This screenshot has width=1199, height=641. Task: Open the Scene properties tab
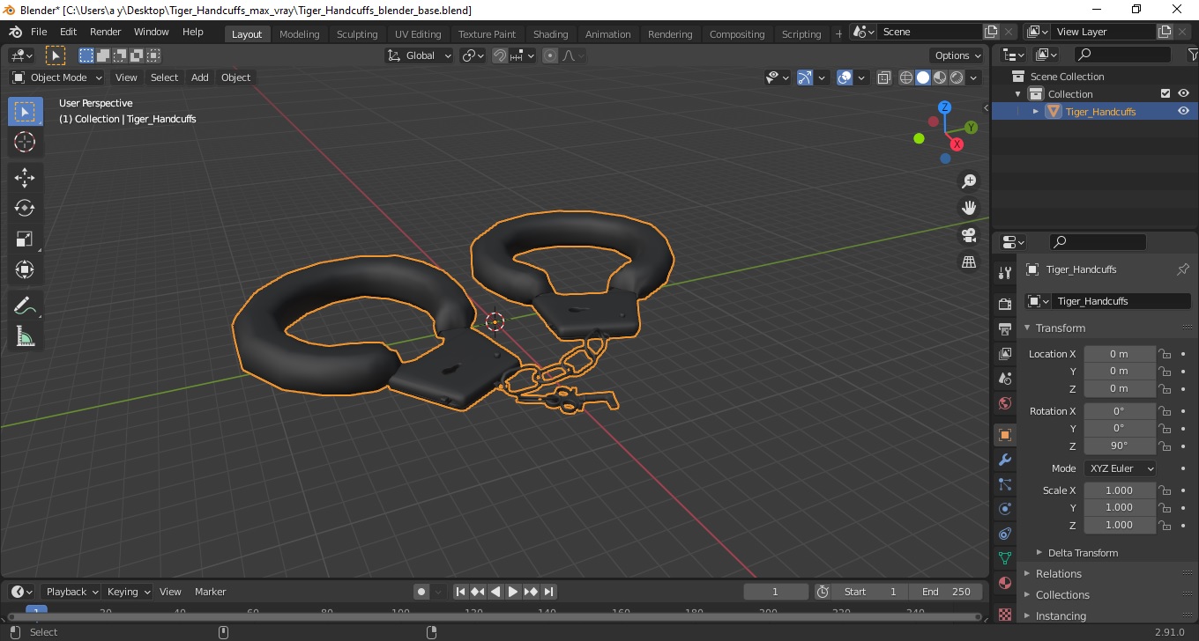[x=1004, y=379]
